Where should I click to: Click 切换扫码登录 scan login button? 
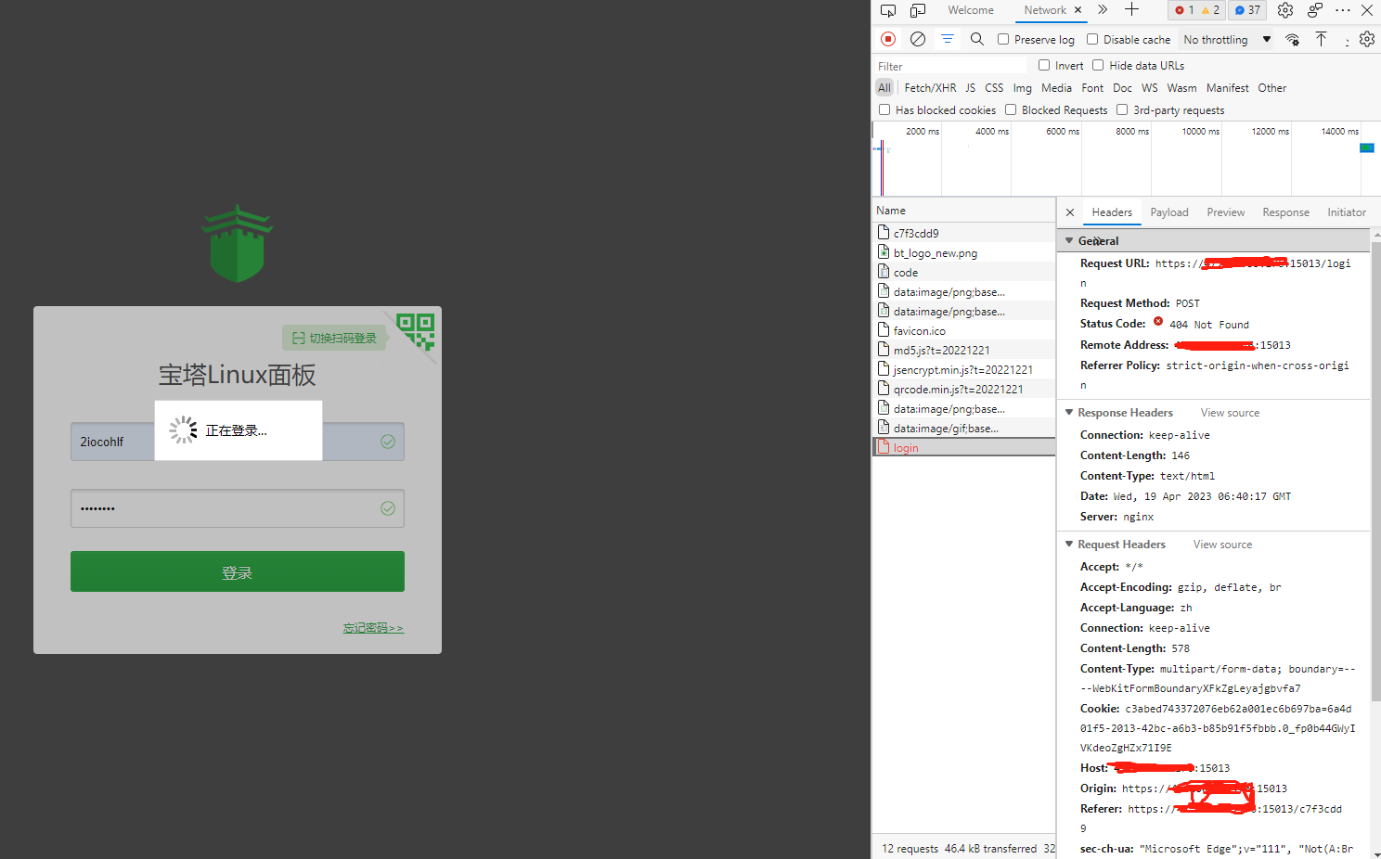pos(334,338)
